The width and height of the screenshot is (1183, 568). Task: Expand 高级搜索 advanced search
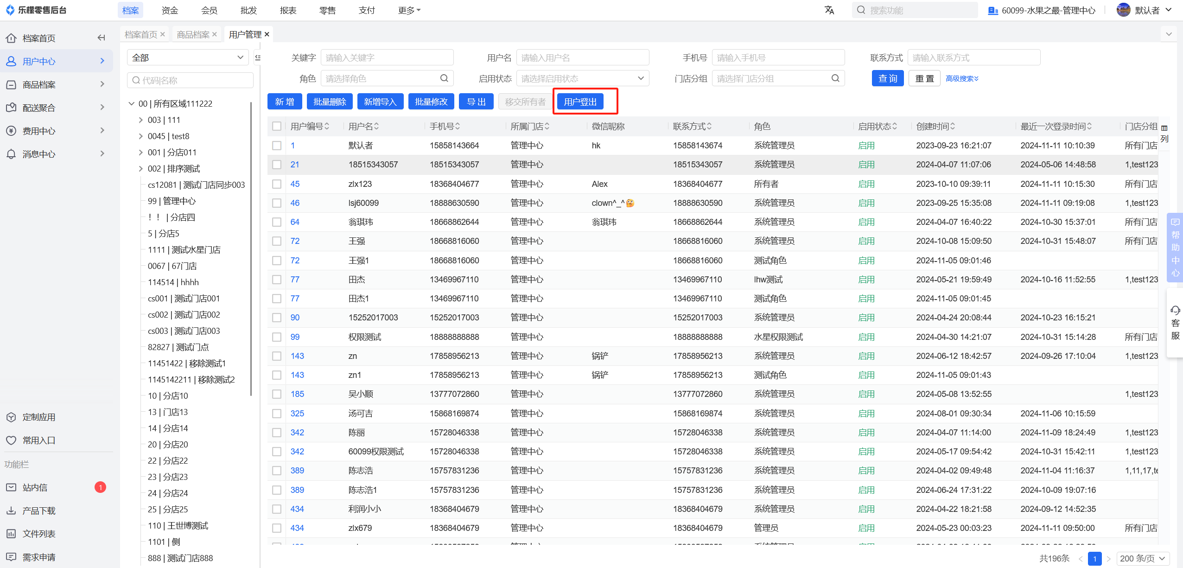pyautogui.click(x=962, y=78)
